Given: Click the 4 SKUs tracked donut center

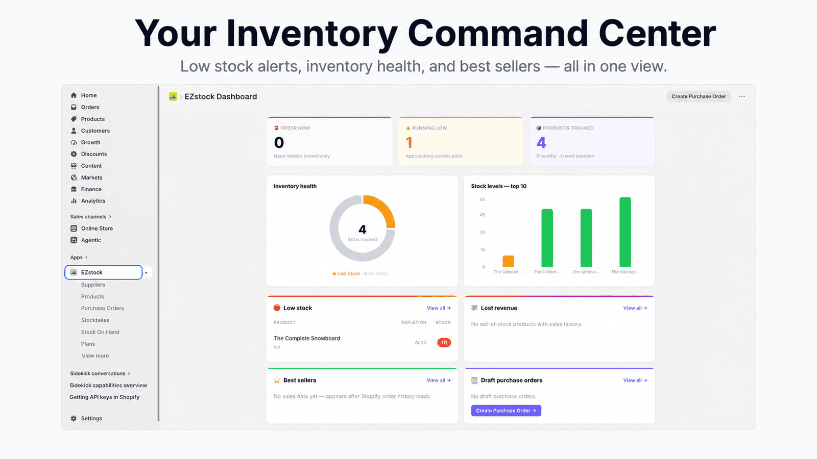Looking at the screenshot, I should tap(363, 232).
